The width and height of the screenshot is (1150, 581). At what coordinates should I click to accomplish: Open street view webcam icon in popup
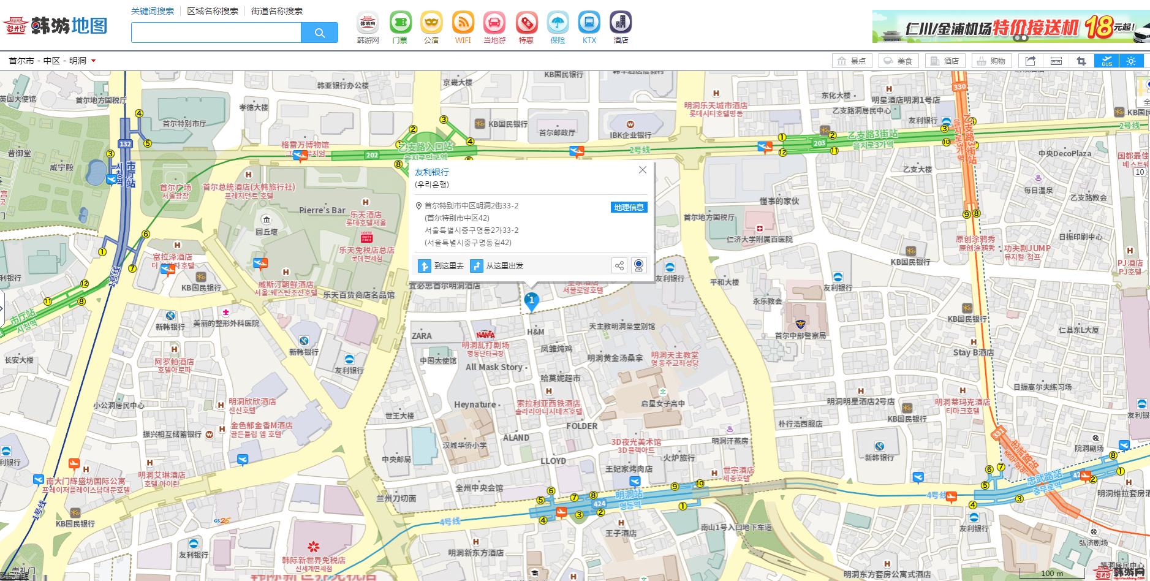coord(638,265)
